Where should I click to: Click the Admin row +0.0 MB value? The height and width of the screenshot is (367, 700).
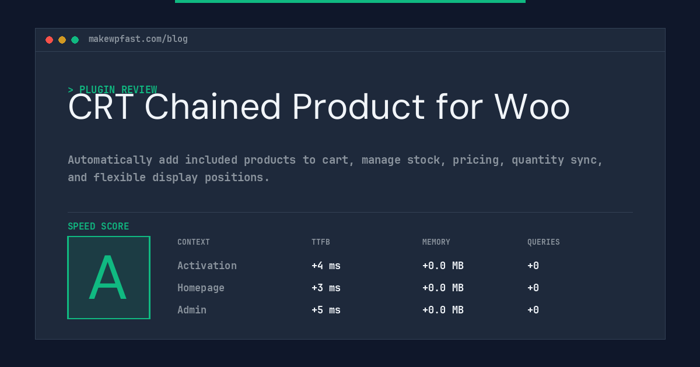(x=443, y=310)
